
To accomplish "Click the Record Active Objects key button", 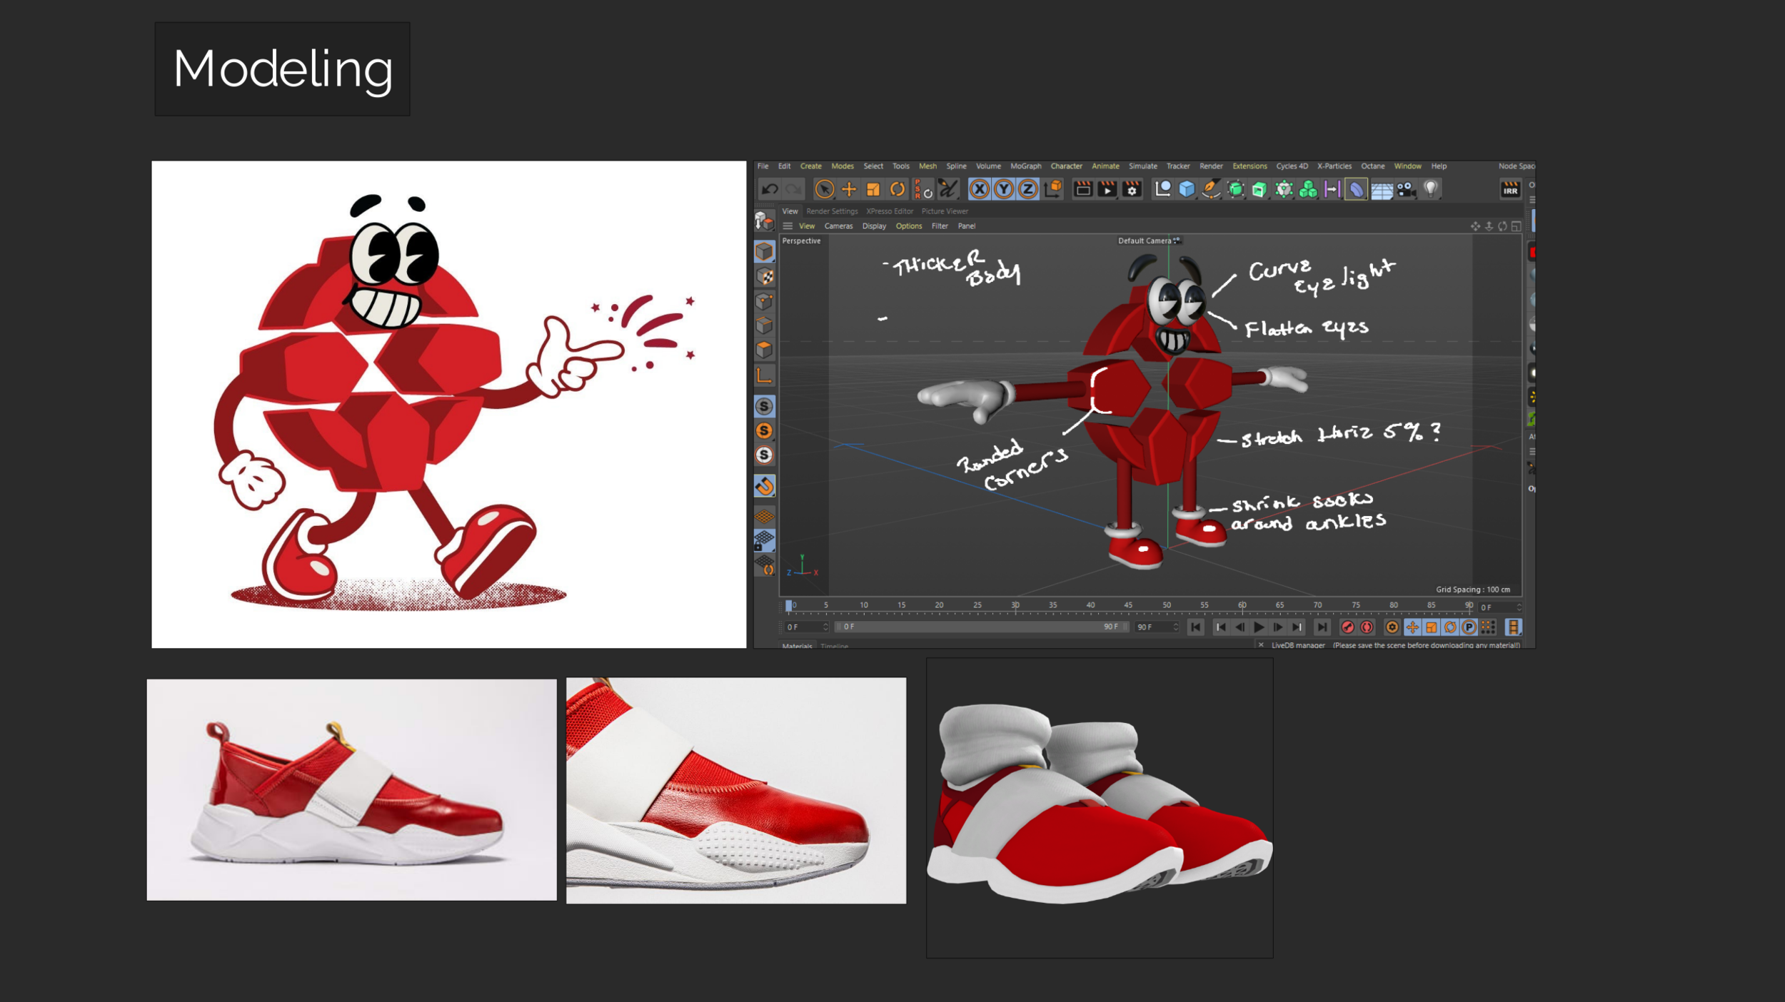I will click(x=1347, y=627).
